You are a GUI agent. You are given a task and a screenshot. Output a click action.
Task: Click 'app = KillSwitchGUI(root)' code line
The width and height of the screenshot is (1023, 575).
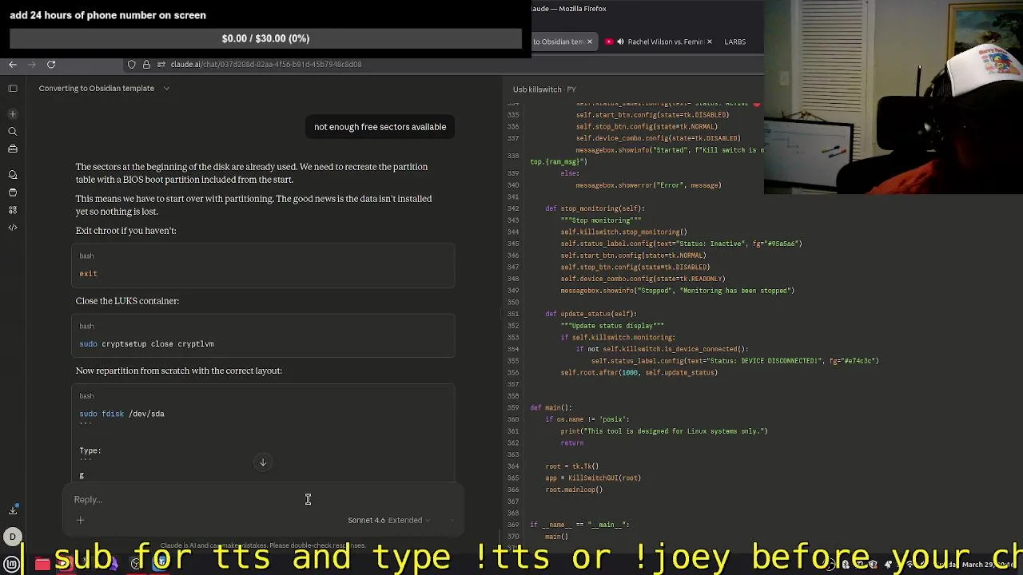(593, 478)
